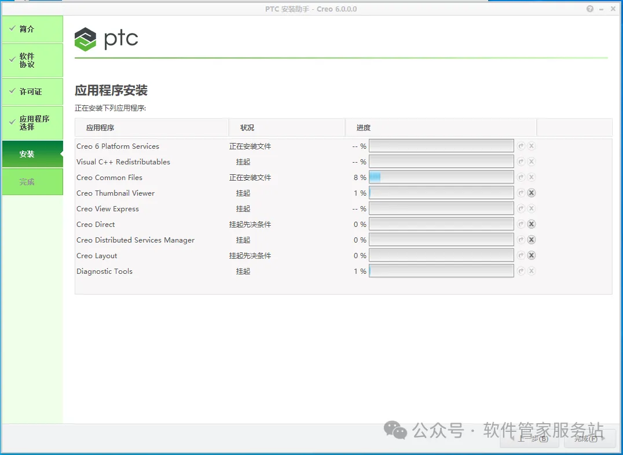This screenshot has width=623, height=455.
Task: Select the Creo Thumbnail Viewer row name
Action: click(116, 193)
